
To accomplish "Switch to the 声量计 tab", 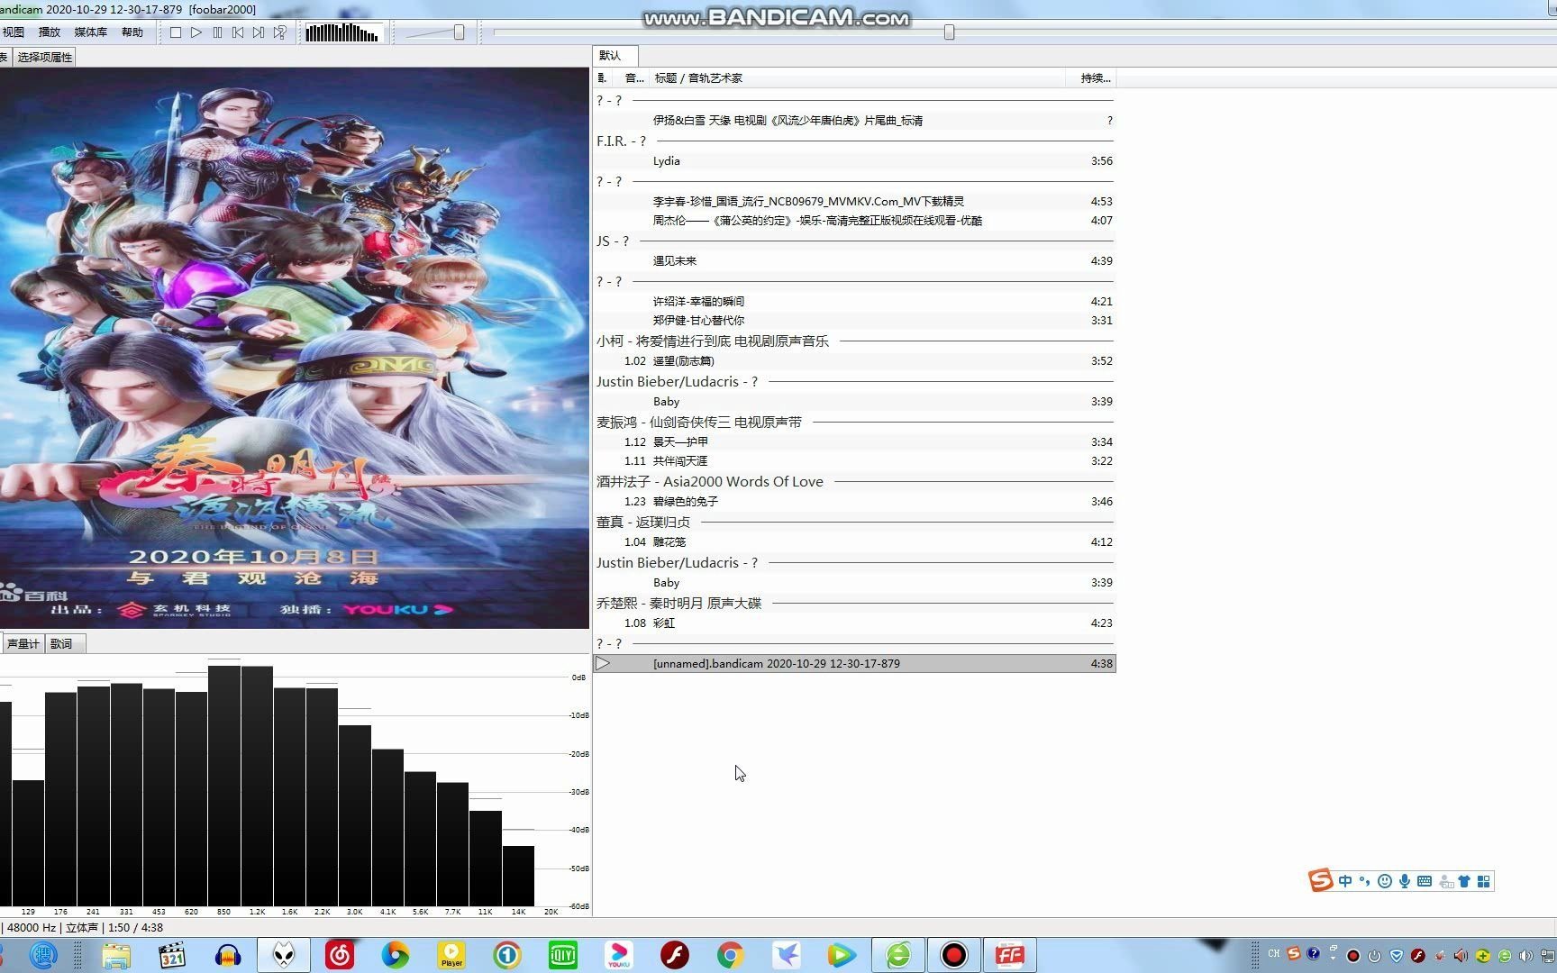I will pyautogui.click(x=23, y=643).
